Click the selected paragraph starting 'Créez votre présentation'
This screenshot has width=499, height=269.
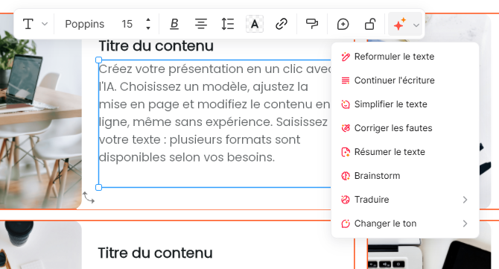[x=214, y=113]
